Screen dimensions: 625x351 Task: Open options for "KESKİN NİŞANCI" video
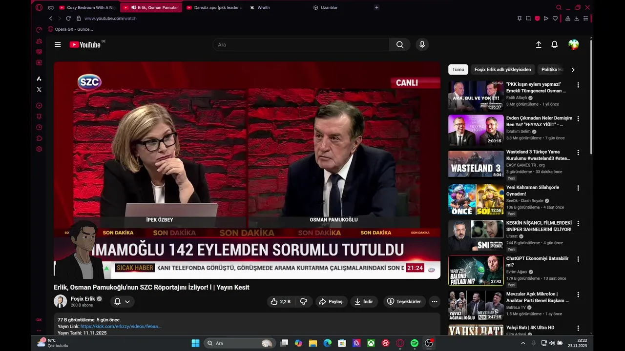coord(578,224)
